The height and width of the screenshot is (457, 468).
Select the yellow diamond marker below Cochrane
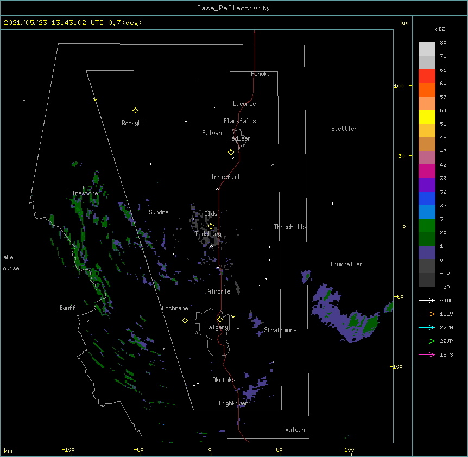[185, 321]
